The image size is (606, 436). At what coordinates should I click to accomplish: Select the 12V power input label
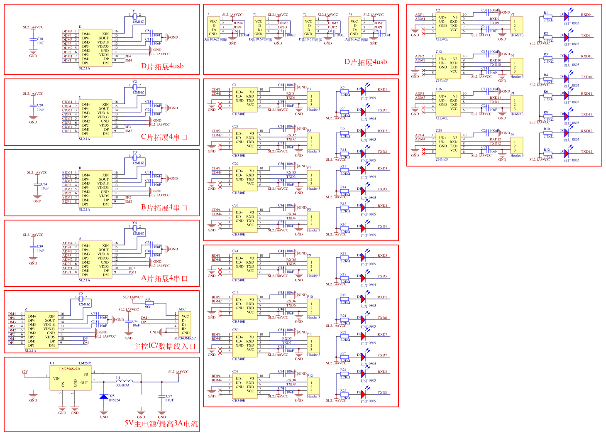[25, 372]
